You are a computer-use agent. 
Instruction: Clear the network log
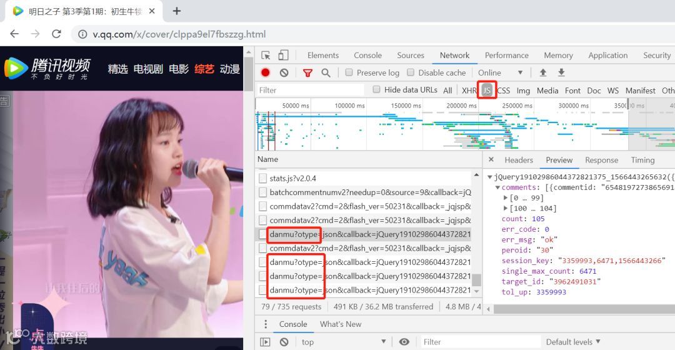pyautogui.click(x=284, y=72)
